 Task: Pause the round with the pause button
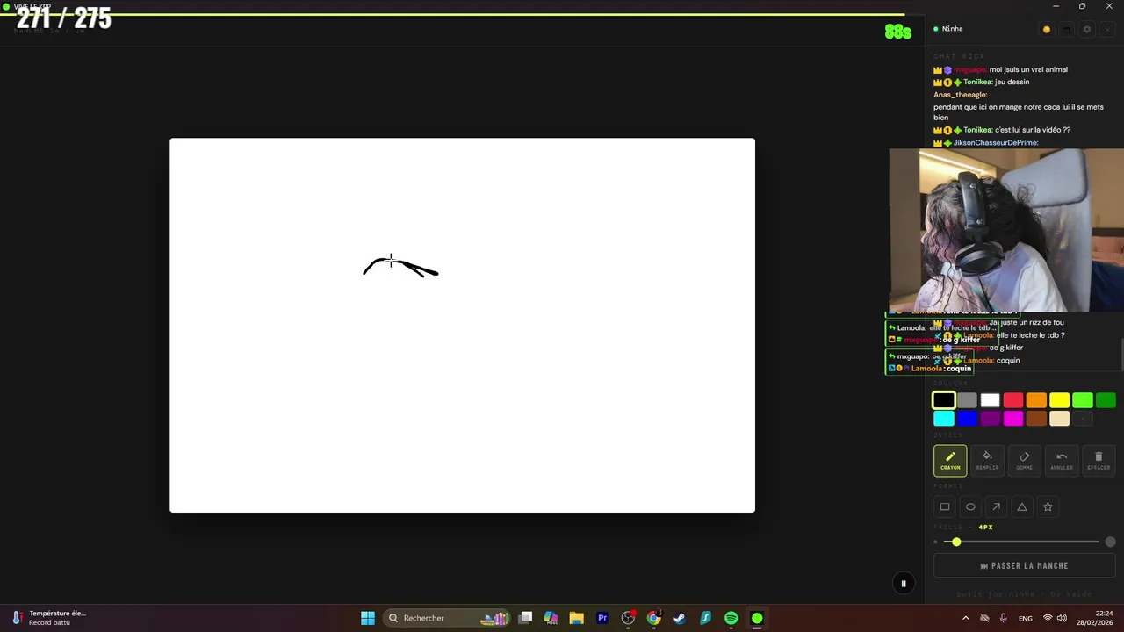(904, 584)
